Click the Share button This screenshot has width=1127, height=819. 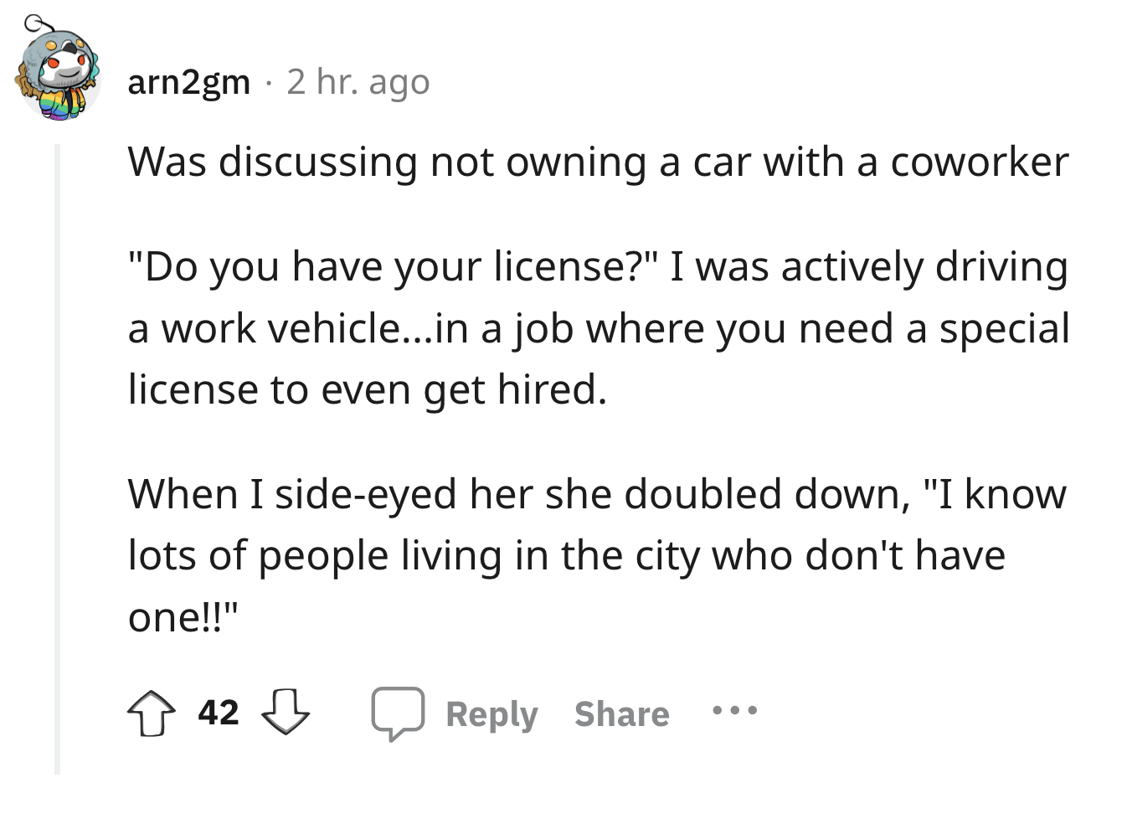[x=621, y=714]
